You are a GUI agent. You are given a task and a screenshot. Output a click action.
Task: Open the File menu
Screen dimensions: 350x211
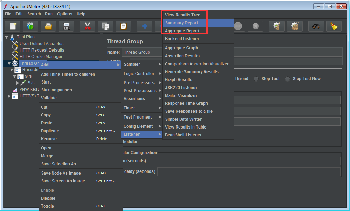(8, 14)
